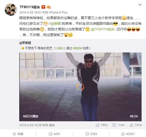Click the orange verified V badge
Screen dimensions: 146x137
(x=44, y=7)
